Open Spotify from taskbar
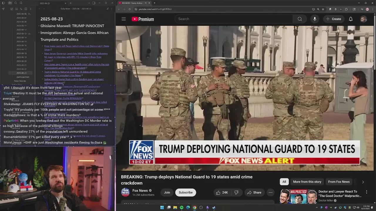 click(x=182, y=207)
